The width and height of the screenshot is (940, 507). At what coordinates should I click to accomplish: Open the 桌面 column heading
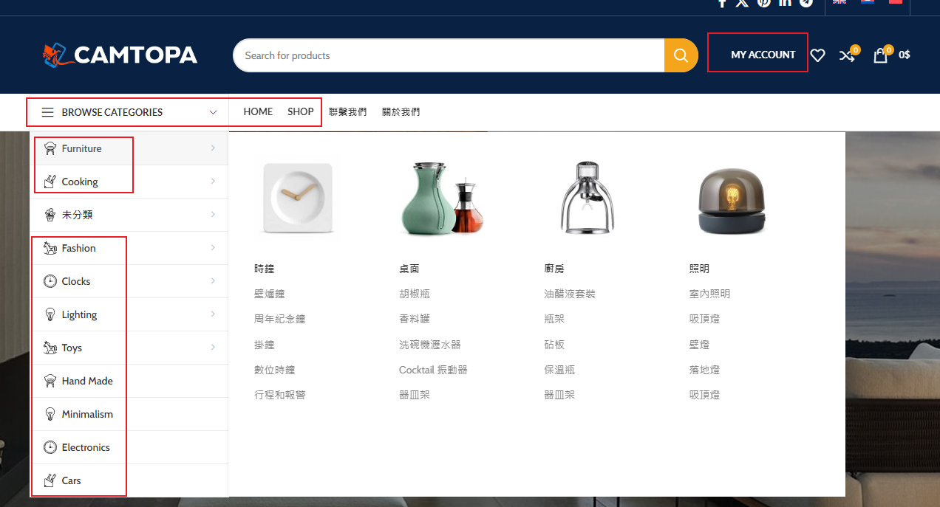coord(409,269)
